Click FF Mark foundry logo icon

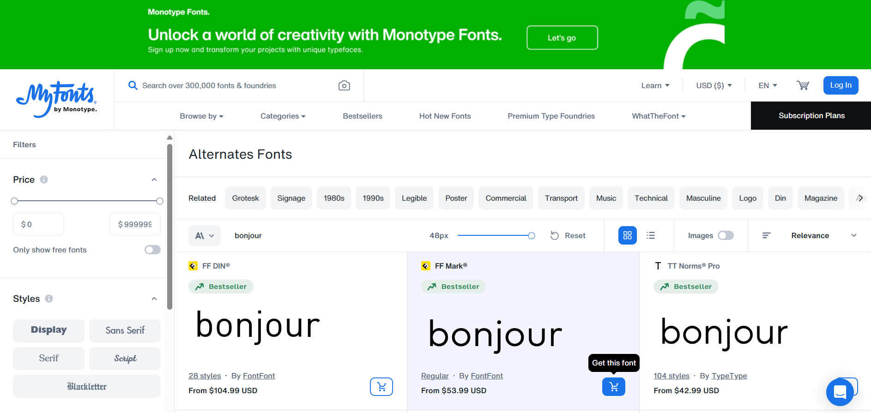point(426,266)
